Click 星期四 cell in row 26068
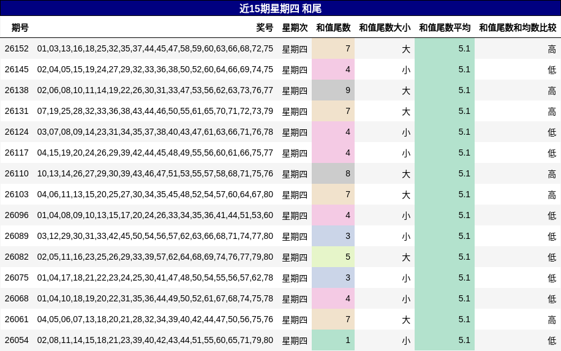 click(x=295, y=298)
